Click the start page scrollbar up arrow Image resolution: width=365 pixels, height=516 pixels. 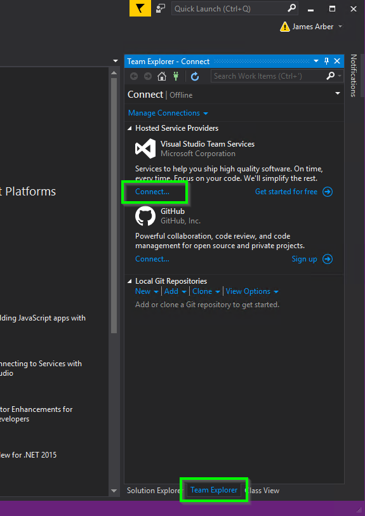point(114,73)
